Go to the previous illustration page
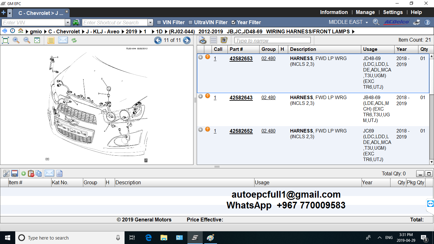The width and height of the screenshot is (434, 244). [x=158, y=40]
